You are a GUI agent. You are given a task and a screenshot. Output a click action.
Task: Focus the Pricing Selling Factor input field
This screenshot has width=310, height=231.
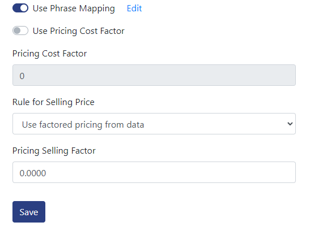[154, 172]
